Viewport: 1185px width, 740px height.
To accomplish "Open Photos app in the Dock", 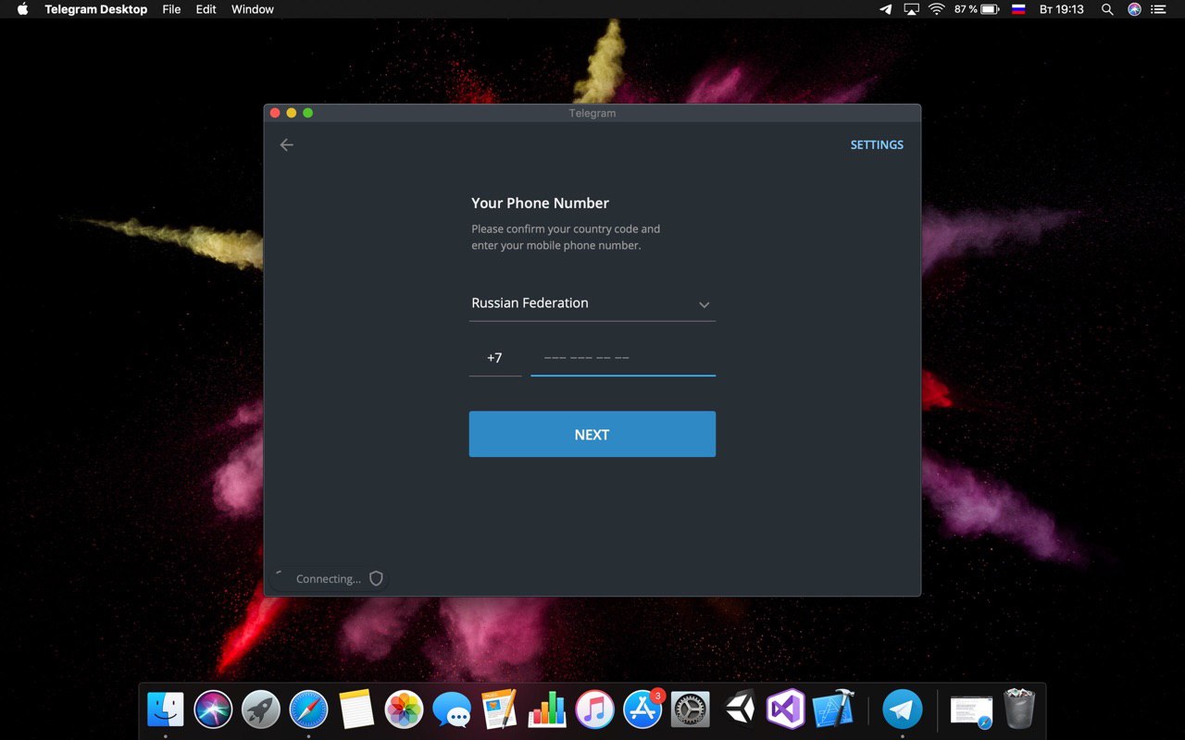I will point(404,709).
